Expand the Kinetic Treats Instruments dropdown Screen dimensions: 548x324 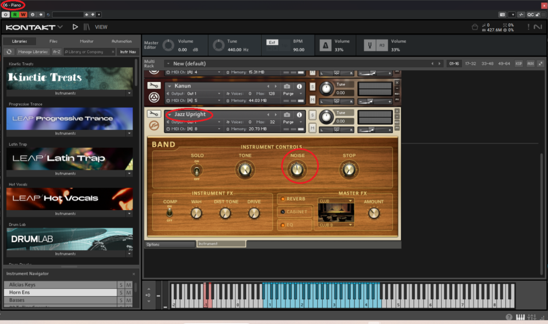click(x=130, y=93)
